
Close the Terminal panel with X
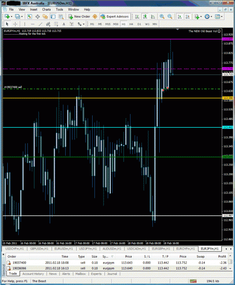pos(3,254)
